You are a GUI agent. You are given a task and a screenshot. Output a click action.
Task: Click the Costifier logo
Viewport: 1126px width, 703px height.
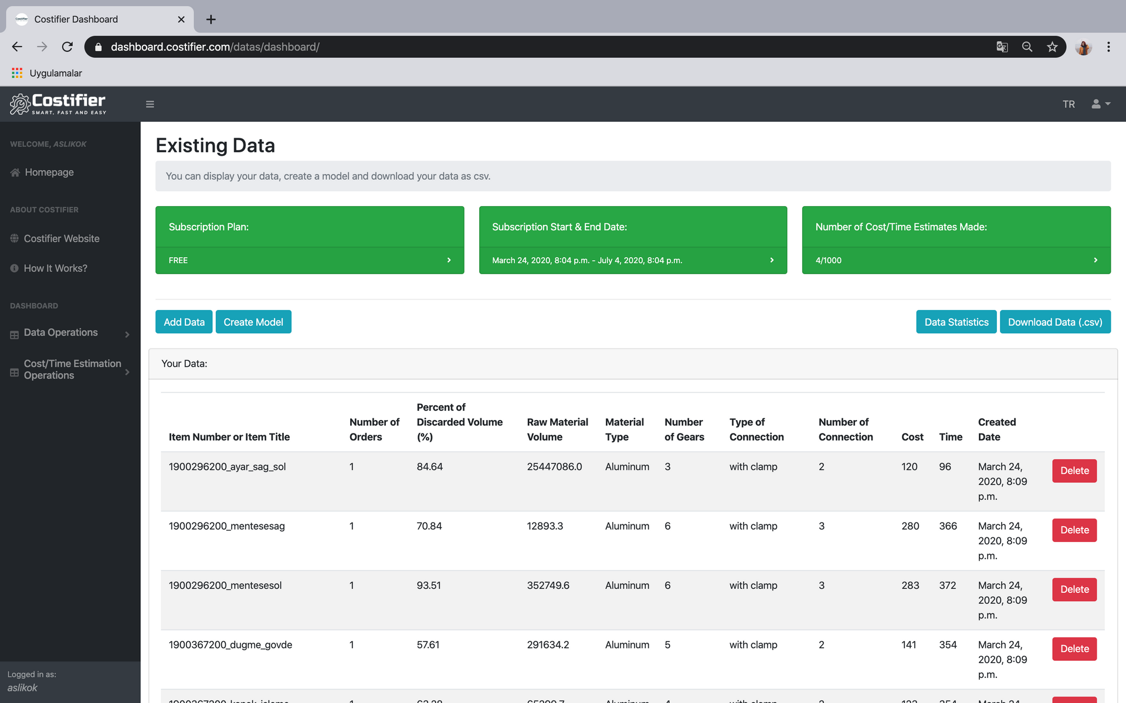(58, 104)
